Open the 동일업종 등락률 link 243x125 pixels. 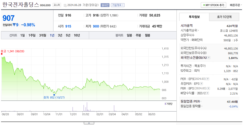(x=192, y=106)
